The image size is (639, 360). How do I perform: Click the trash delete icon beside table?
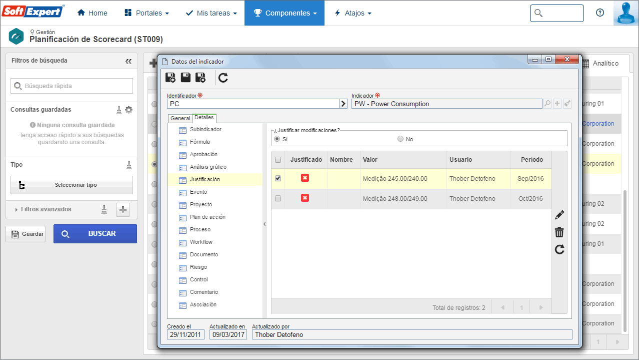tap(559, 232)
